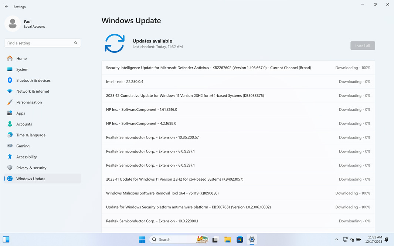
Task: Click the Find a setting search box
Action: (x=43, y=43)
